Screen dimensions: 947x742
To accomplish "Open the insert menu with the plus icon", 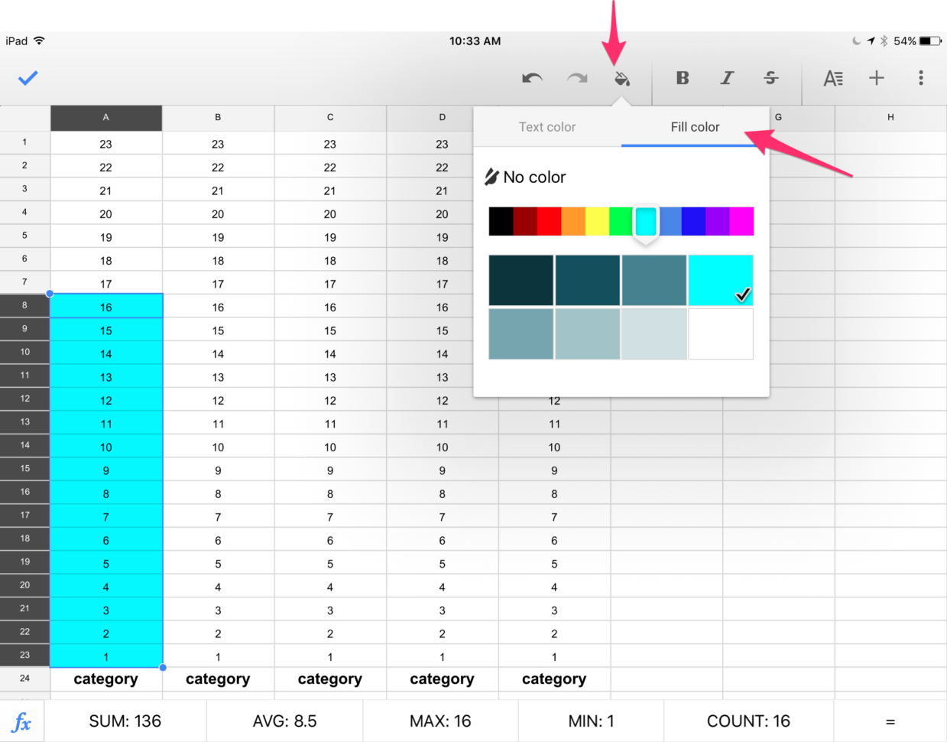I will click(877, 77).
